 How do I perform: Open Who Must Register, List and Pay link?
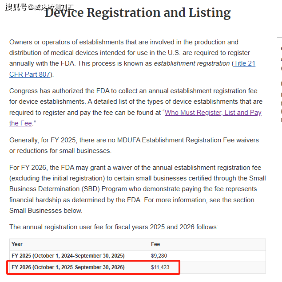pos(213,113)
